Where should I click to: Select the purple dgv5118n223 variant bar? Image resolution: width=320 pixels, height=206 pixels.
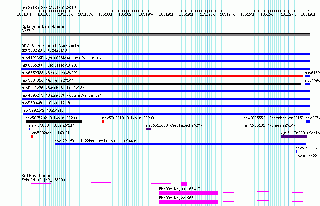click(294, 136)
